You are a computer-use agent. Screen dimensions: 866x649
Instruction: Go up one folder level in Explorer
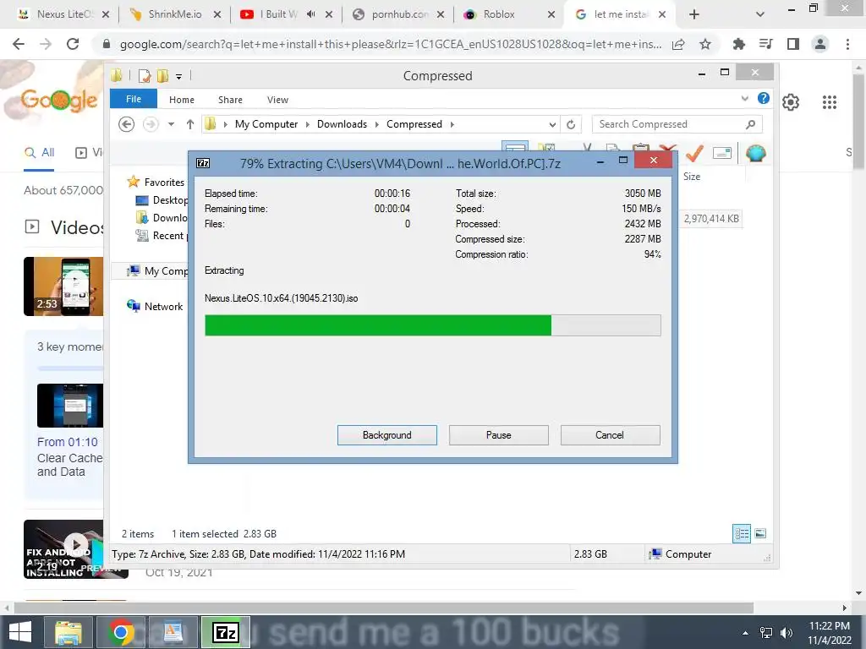pos(190,124)
